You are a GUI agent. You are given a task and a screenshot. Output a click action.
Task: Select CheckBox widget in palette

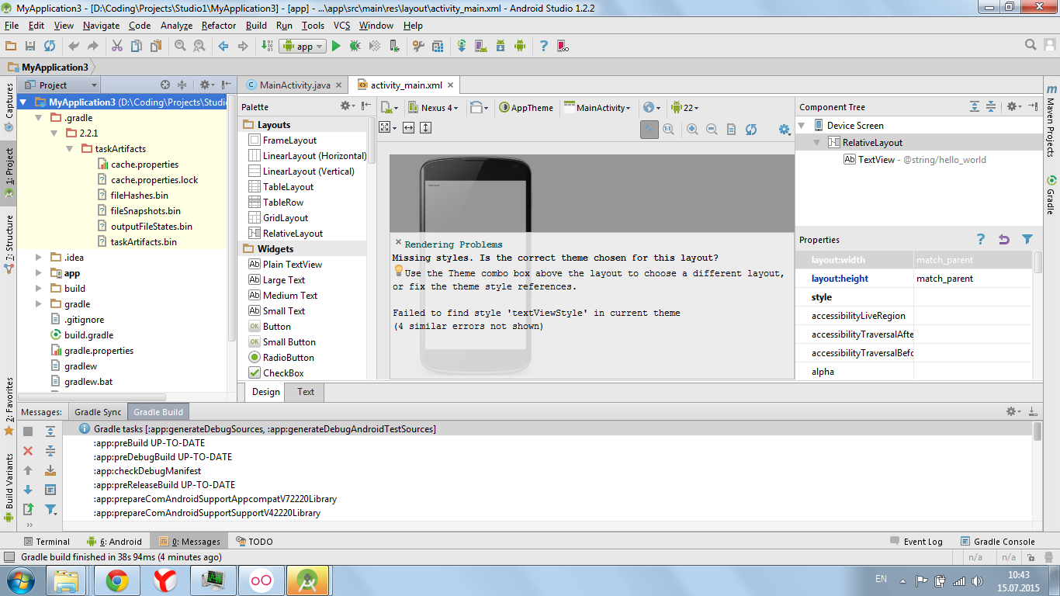click(x=276, y=373)
